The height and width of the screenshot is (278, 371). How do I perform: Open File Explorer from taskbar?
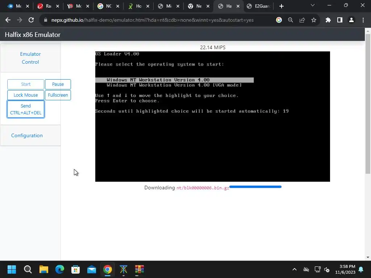coord(44,269)
